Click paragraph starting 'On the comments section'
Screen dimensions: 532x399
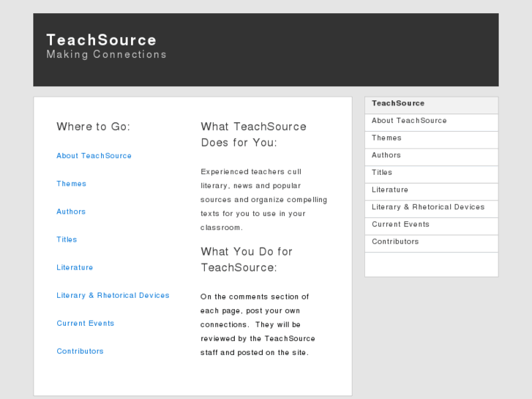point(258,324)
